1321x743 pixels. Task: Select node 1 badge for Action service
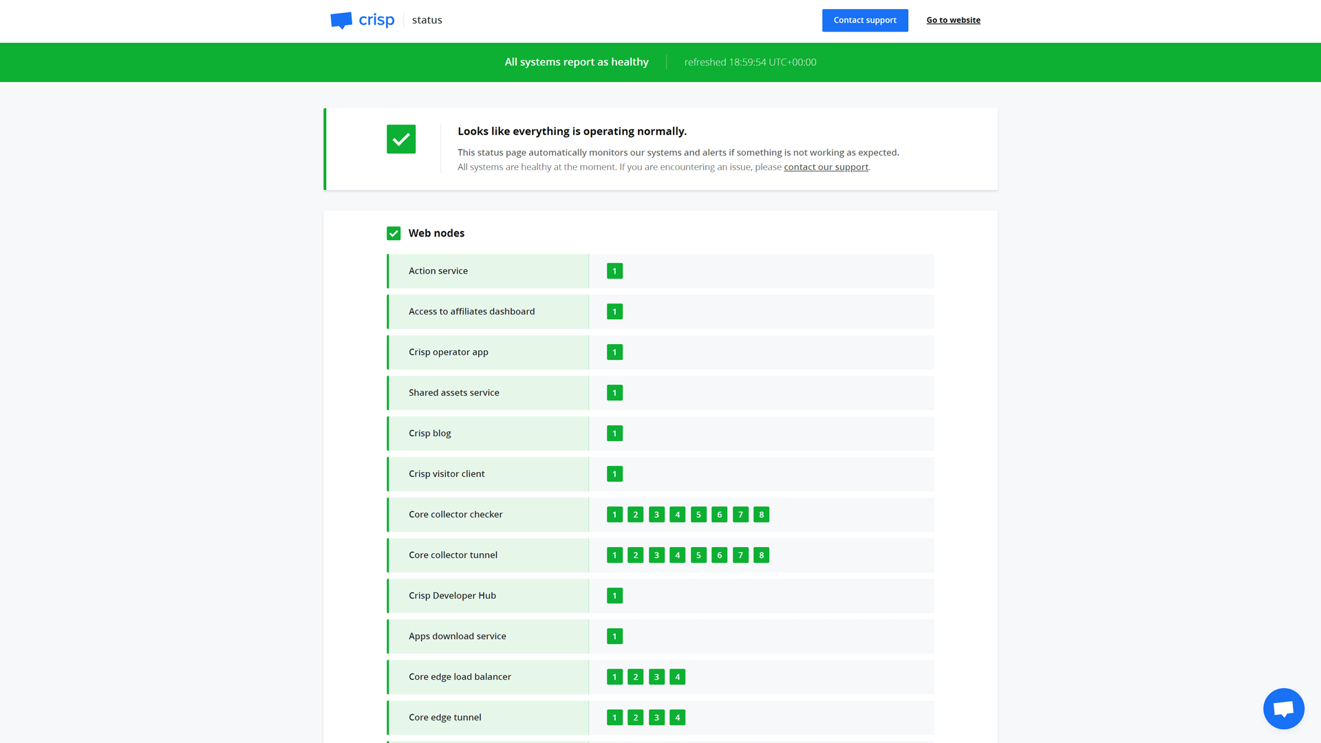(x=614, y=270)
